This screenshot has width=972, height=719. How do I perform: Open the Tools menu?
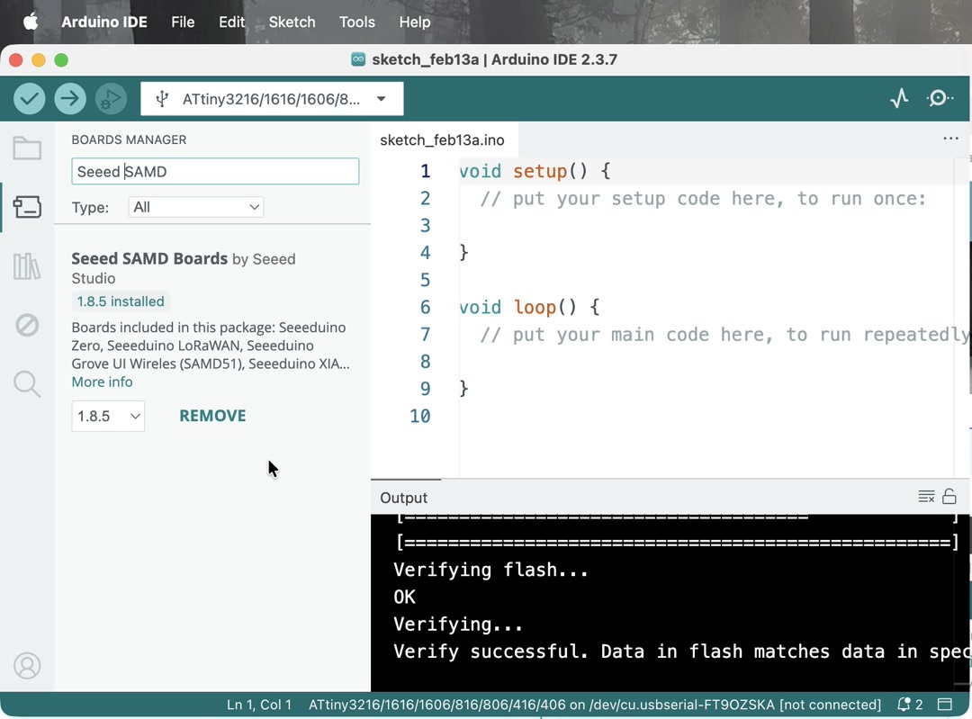[x=357, y=22]
